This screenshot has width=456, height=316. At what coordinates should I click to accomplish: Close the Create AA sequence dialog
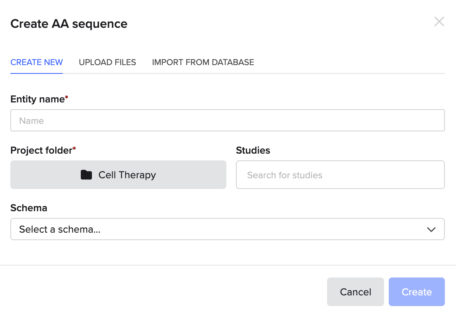pyautogui.click(x=439, y=21)
